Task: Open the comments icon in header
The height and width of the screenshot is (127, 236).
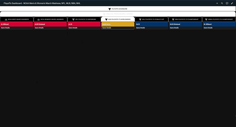Action: tap(227, 3)
